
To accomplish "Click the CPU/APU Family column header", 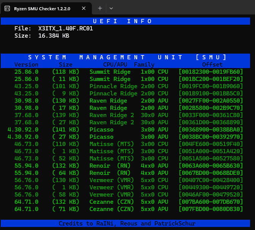I will 129,65.
